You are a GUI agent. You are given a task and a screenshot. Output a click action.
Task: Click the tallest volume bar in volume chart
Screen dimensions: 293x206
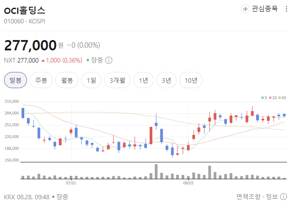(x=156, y=171)
